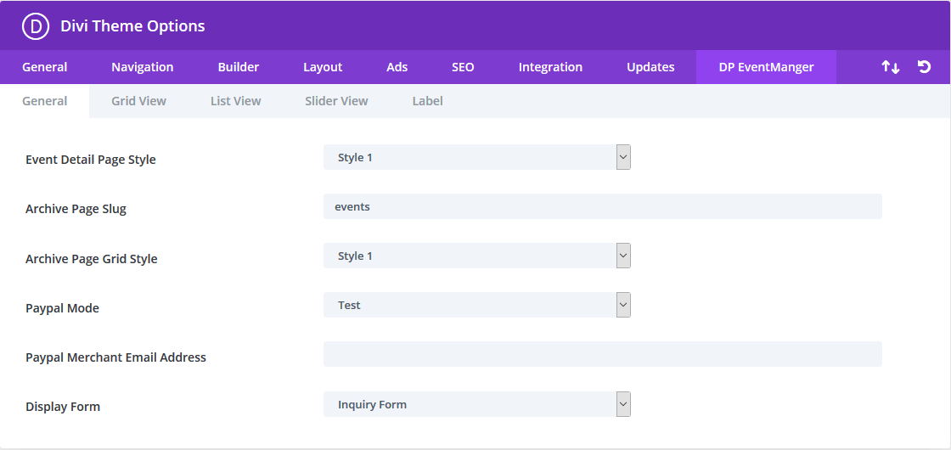This screenshot has height=450, width=951.
Task: Open the Slider View sub-tab
Action: click(x=336, y=101)
